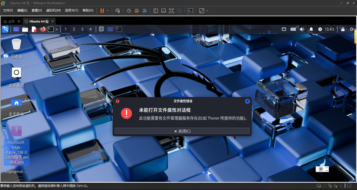Screen dimensions: 357x190
Task: Close the 文件属性错误 dialog via title X
Action: point(247,101)
